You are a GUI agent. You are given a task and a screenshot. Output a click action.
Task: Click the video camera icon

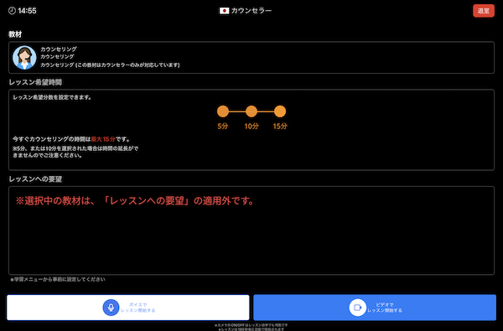pyautogui.click(x=357, y=308)
